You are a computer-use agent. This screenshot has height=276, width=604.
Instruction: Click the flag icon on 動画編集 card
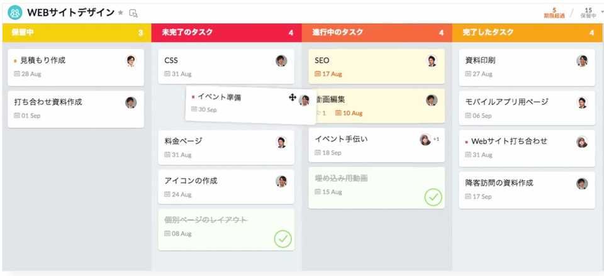(x=318, y=113)
